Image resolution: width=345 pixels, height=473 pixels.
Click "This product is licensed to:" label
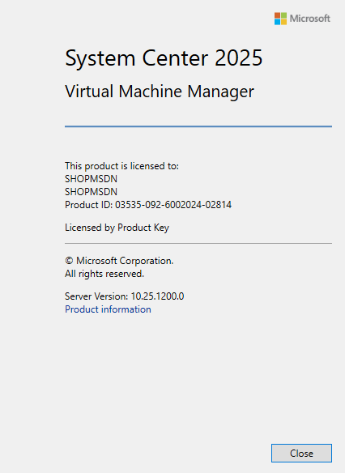pyautogui.click(x=121, y=166)
